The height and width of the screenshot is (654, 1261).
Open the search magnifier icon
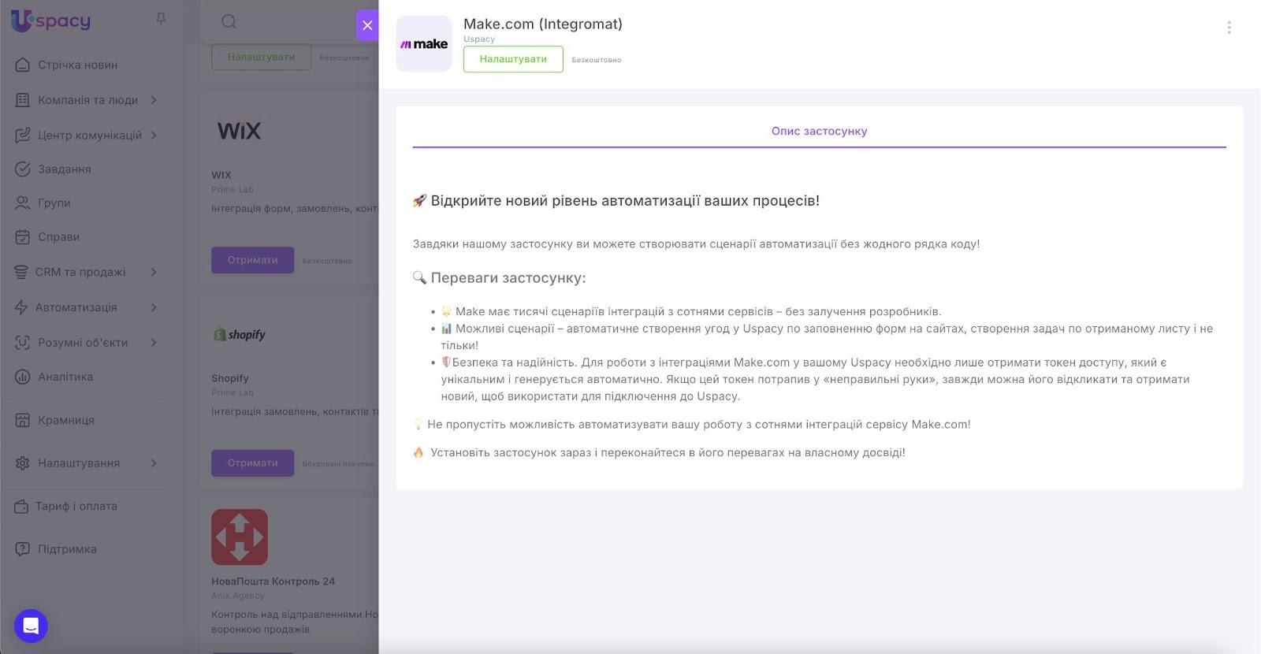point(229,21)
